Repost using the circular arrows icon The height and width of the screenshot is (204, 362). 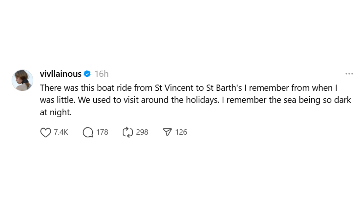128,132
